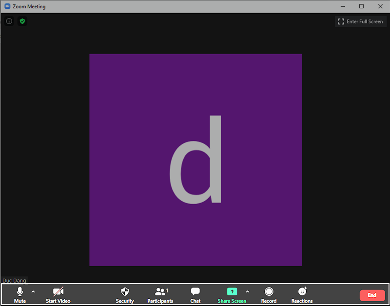
Task: Open the Reactions emoji menu
Action: [302, 294]
